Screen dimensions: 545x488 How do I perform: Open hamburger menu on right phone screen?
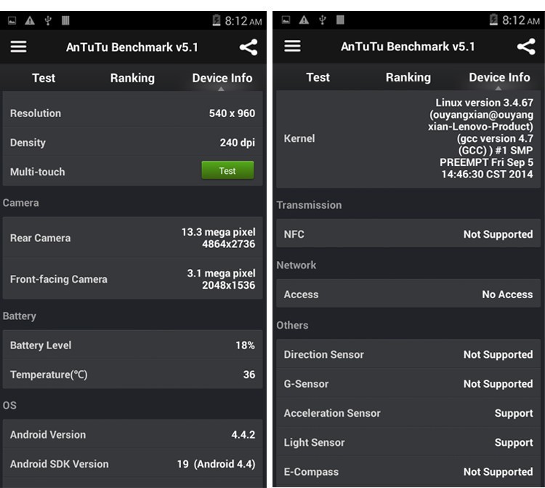tap(292, 47)
